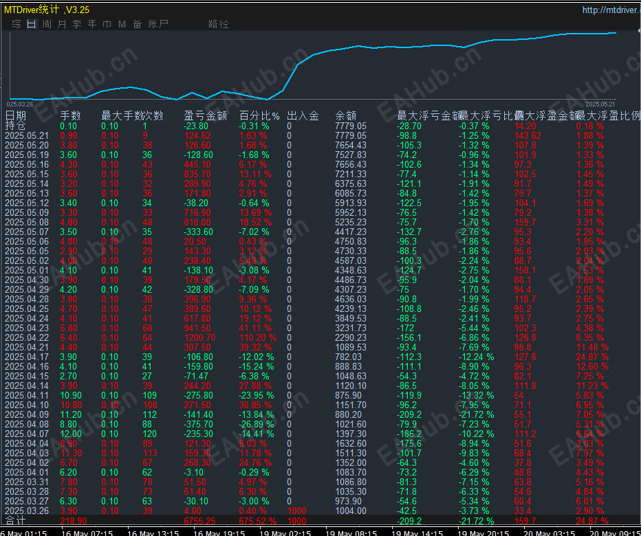Click max floating profit 158.1
The height and width of the screenshot is (536, 641).
(x=525, y=271)
